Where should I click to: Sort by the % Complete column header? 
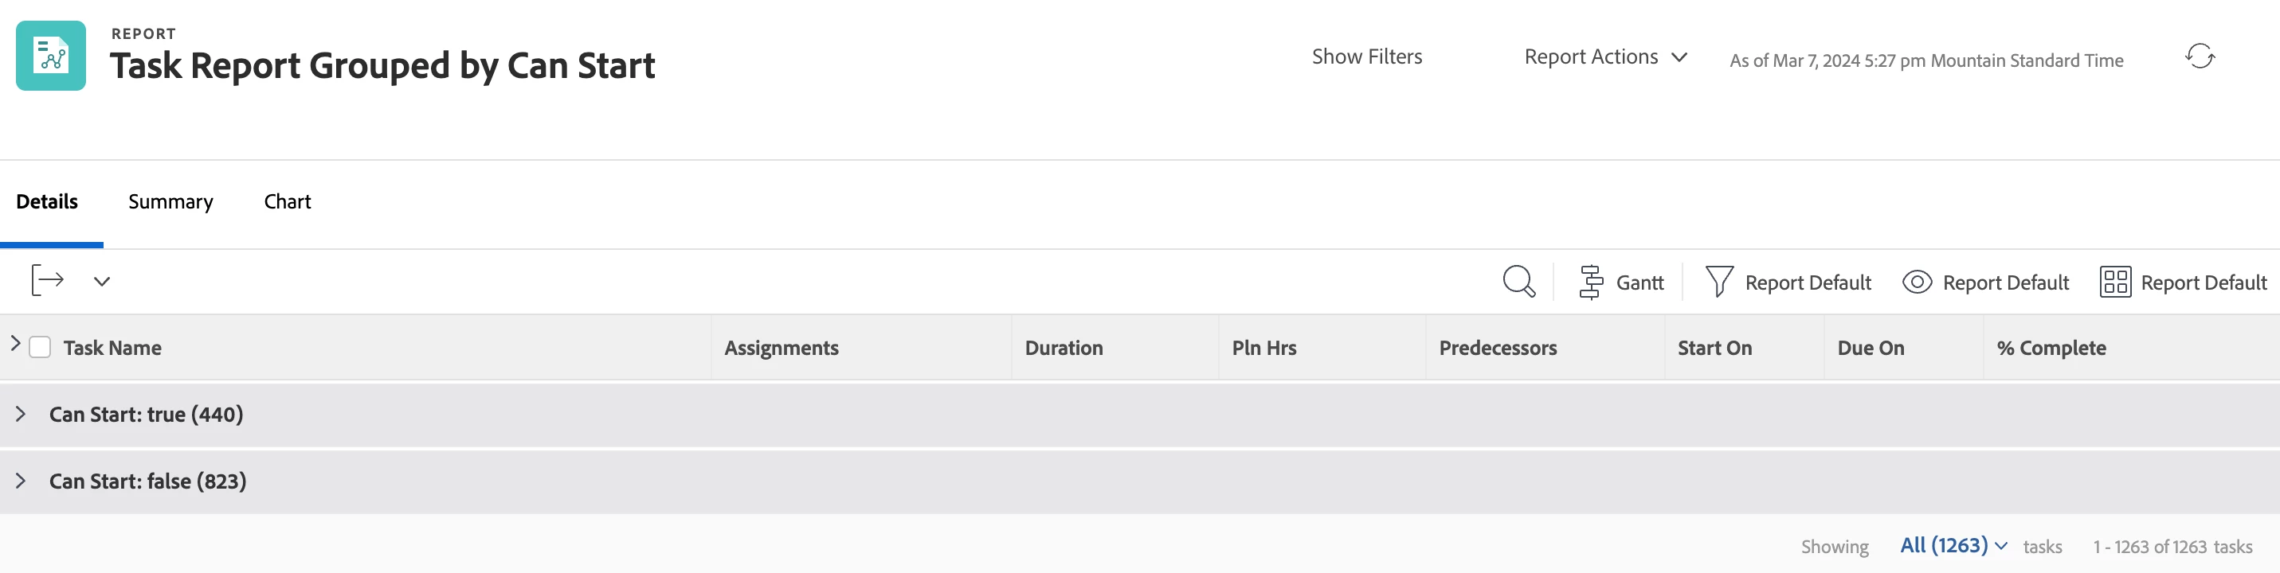pyautogui.click(x=2051, y=348)
